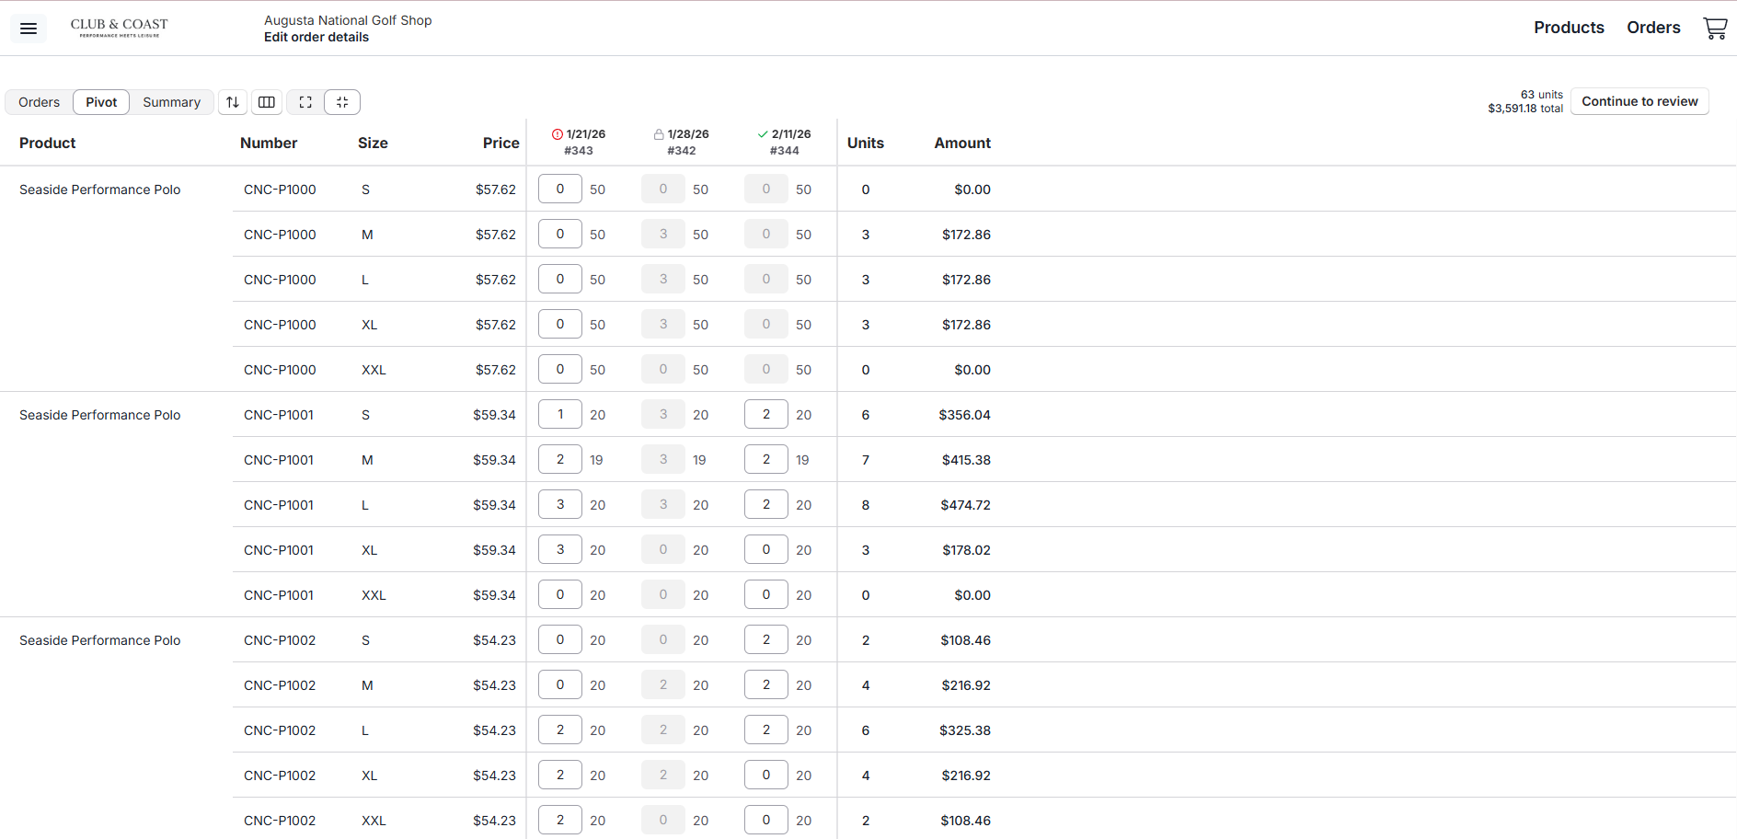Open the shopping cart
Image resolution: width=1737 pixels, height=839 pixels.
1715,29
